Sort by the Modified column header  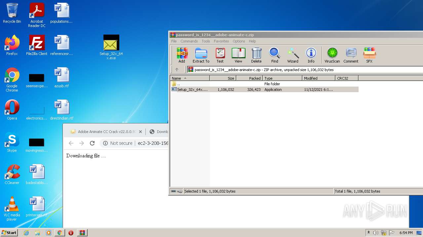319,78
